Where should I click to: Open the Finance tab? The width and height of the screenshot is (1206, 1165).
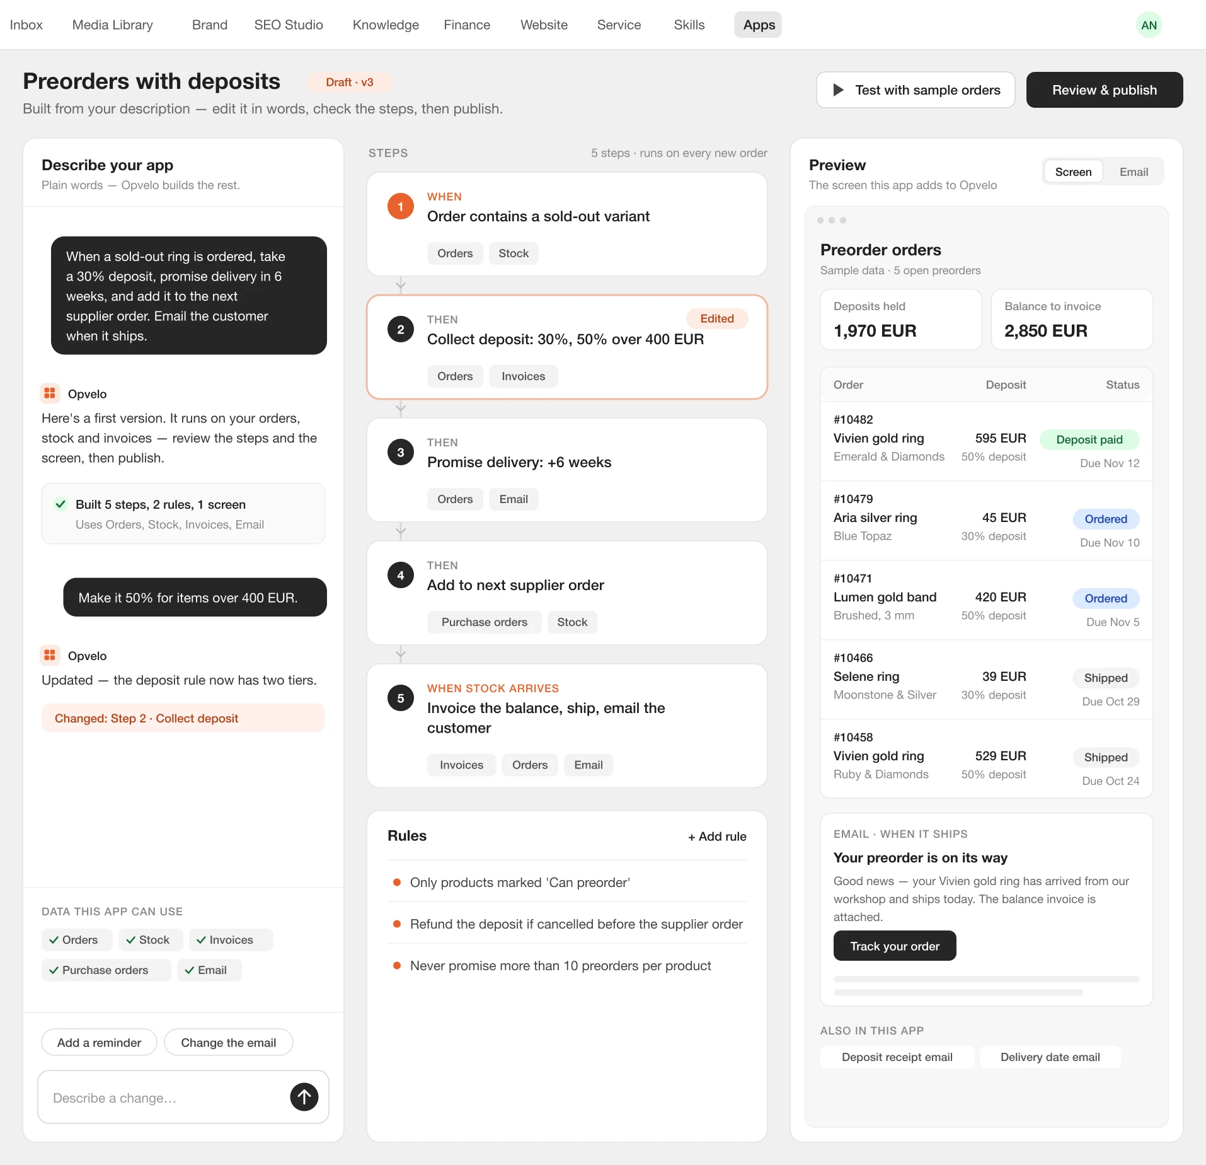point(467,25)
